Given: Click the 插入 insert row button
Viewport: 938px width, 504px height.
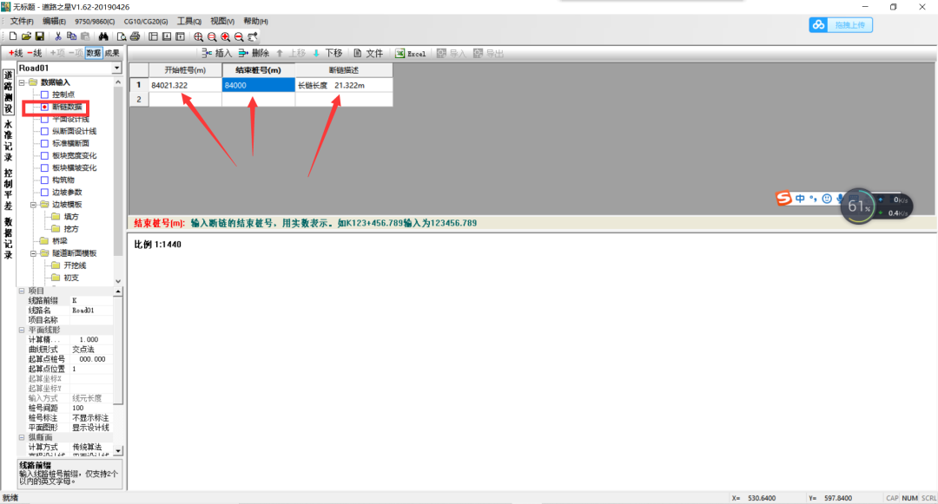Looking at the screenshot, I should 216,53.
